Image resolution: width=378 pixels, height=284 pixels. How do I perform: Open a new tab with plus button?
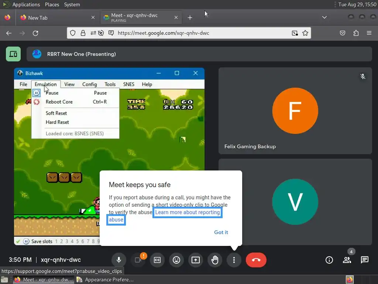click(190, 18)
